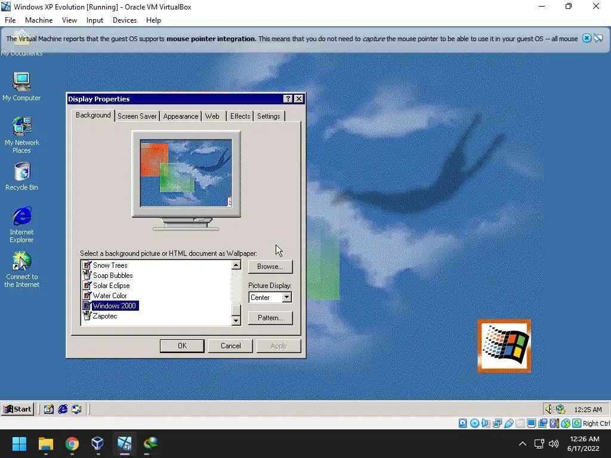Switch to the Web tab
This screenshot has width=611, height=458.
[x=212, y=116]
